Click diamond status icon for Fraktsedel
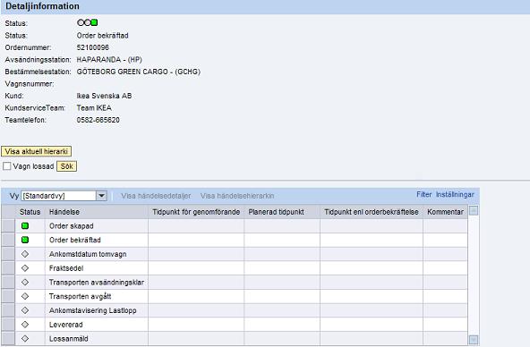The height and width of the screenshot is (347, 530). point(25,268)
